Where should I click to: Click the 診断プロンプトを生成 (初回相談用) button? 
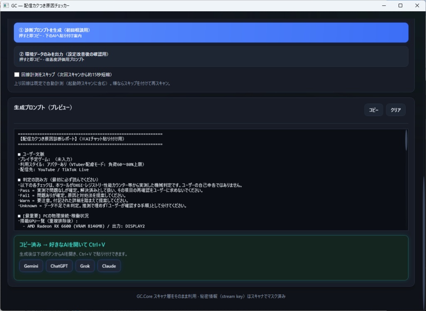pos(211,32)
